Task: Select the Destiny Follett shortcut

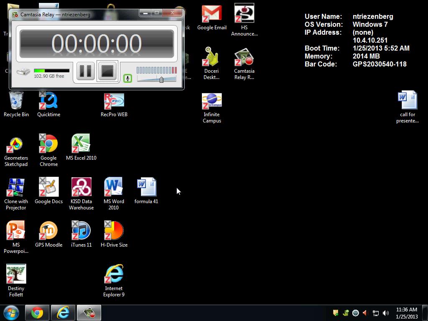Action: [16, 281]
